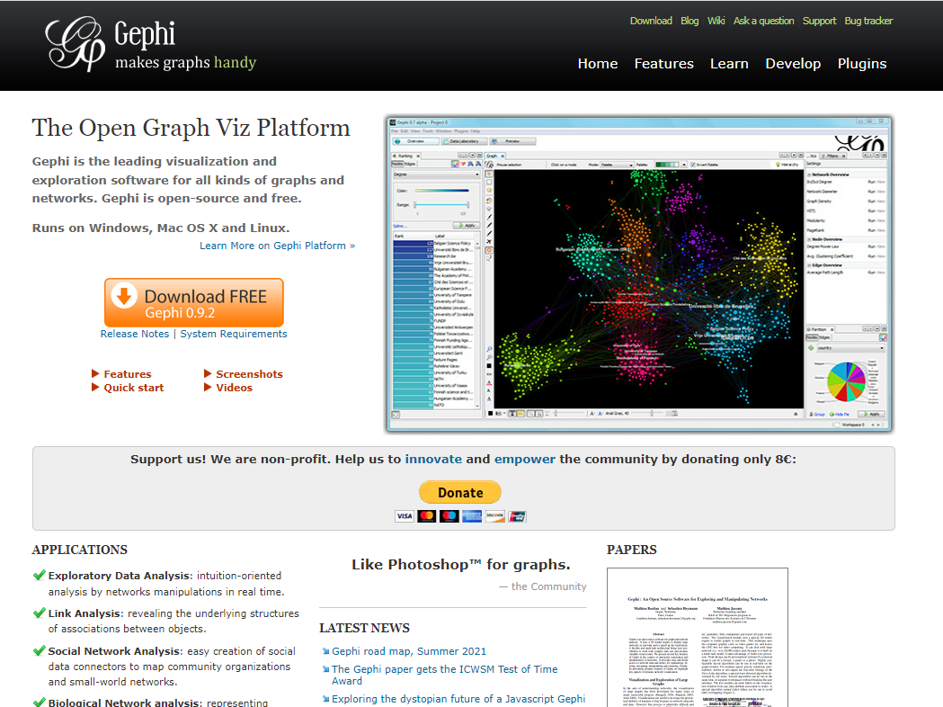Click the Social Network Analysis text

(x=114, y=651)
